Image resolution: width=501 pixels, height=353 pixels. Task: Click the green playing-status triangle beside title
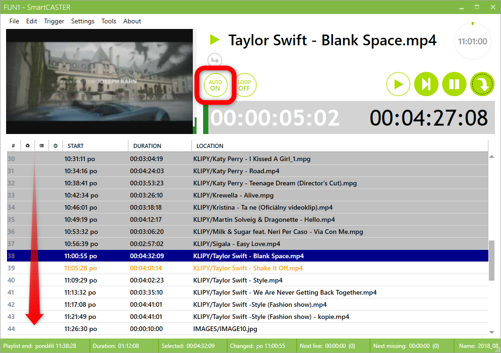tap(215, 40)
